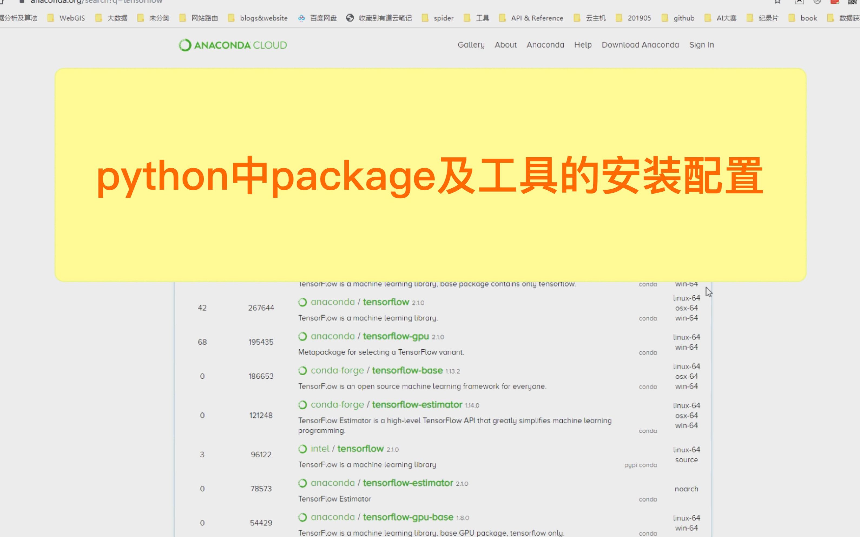Click the 收藏到有道云笔记 bookmarklet
Viewport: 860px width, 537px height.
coord(379,18)
